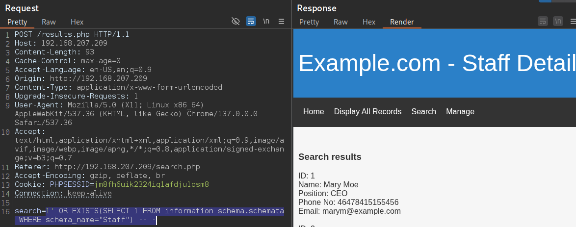
Task: Select the Render tab in Response panel
Action: [402, 22]
